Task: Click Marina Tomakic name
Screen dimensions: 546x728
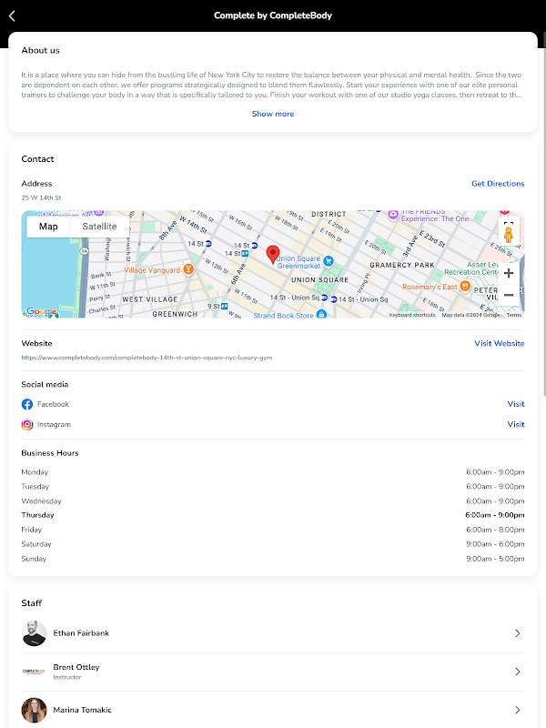Action: tap(82, 710)
